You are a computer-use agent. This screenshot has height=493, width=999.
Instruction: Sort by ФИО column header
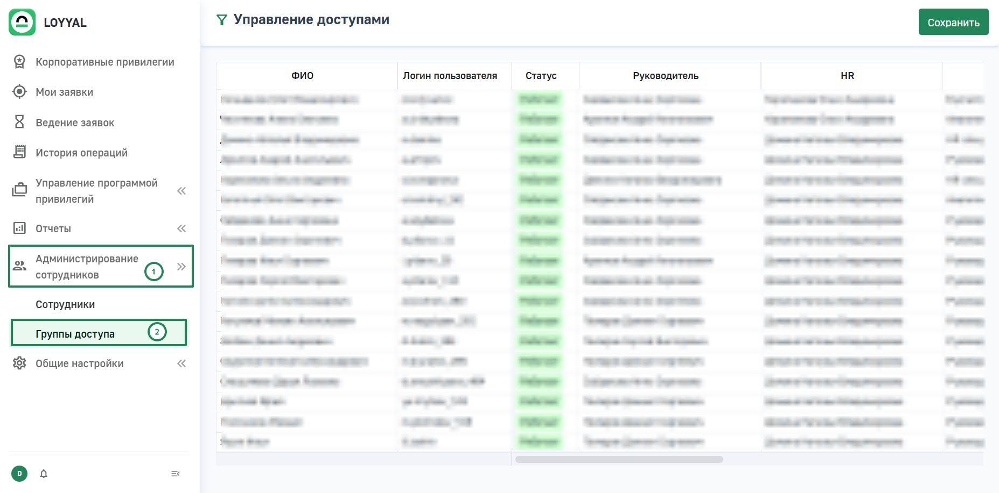coord(302,76)
